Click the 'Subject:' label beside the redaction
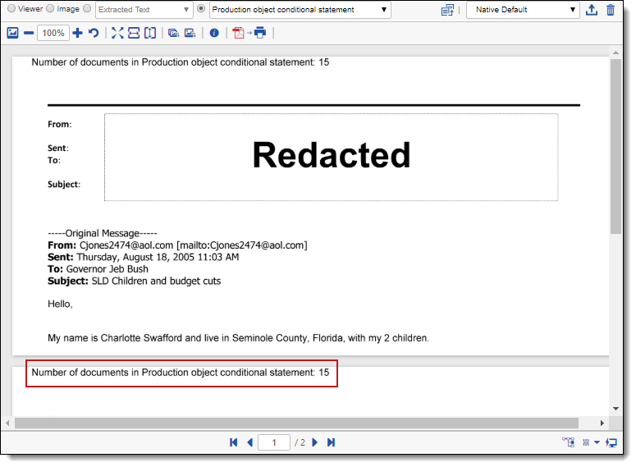This screenshot has height=467, width=636. click(64, 184)
